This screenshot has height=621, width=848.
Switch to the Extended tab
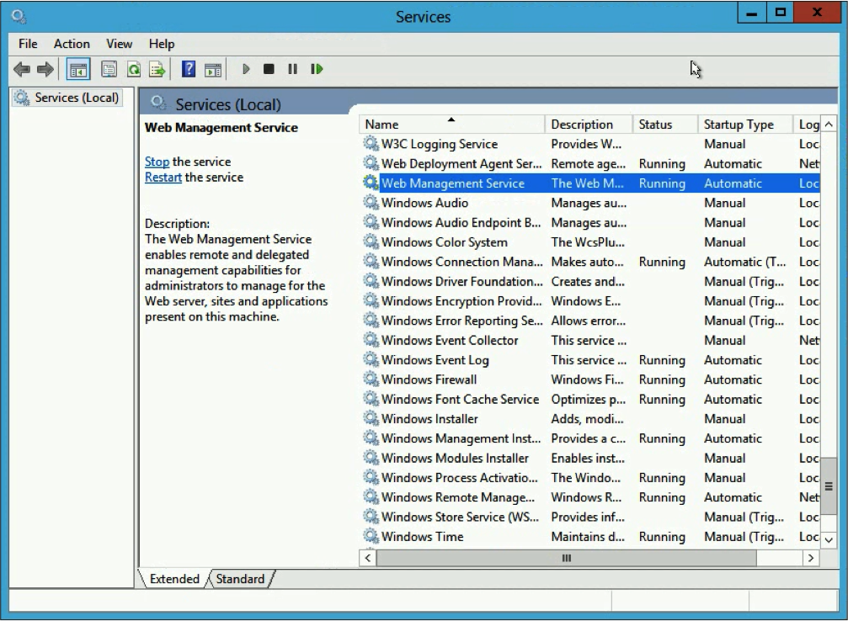(174, 579)
